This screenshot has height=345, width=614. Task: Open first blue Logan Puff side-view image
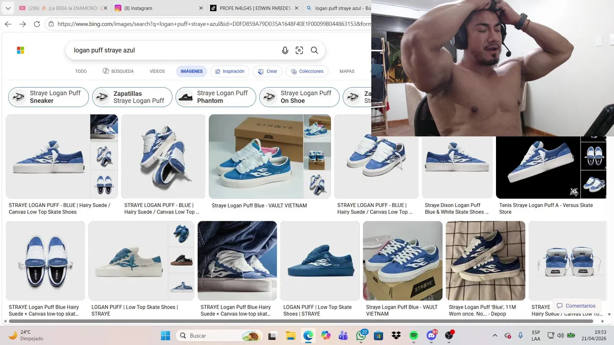48,156
